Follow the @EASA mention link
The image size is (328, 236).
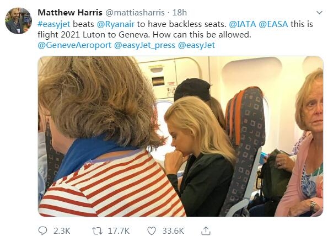(x=273, y=24)
